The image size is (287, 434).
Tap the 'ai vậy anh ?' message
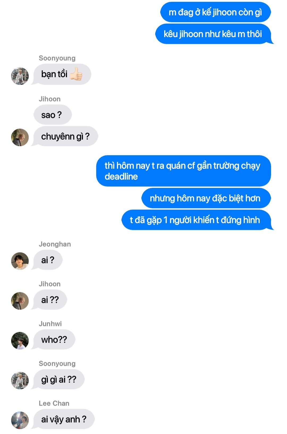click(63, 419)
